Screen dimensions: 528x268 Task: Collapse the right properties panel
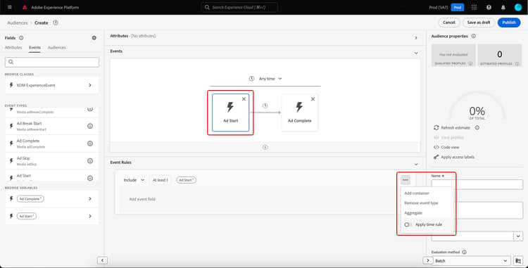pyautogui.click(x=427, y=260)
